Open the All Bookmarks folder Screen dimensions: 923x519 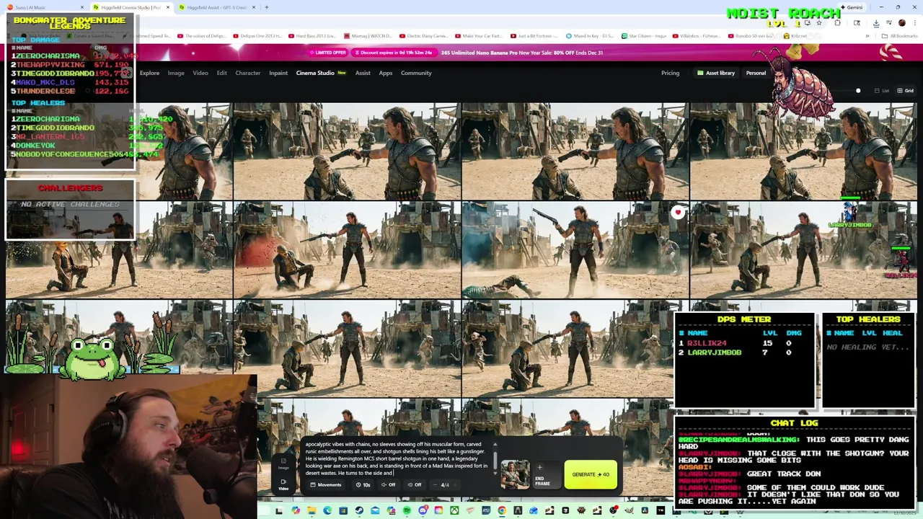(x=900, y=36)
